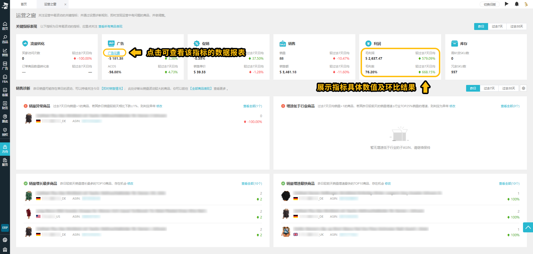533x254 pixels.
Task: Open the headset support icon in sidebar
Action: pyautogui.click(x=5, y=240)
